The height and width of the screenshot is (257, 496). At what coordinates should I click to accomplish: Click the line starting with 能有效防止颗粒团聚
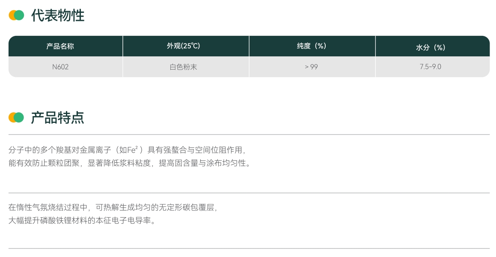pos(129,163)
